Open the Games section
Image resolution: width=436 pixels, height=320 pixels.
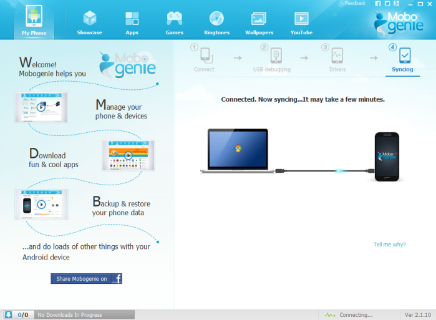[175, 22]
